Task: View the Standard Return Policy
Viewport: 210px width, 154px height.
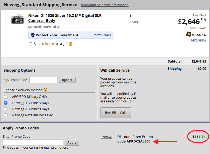Action: [x=44, y=27]
